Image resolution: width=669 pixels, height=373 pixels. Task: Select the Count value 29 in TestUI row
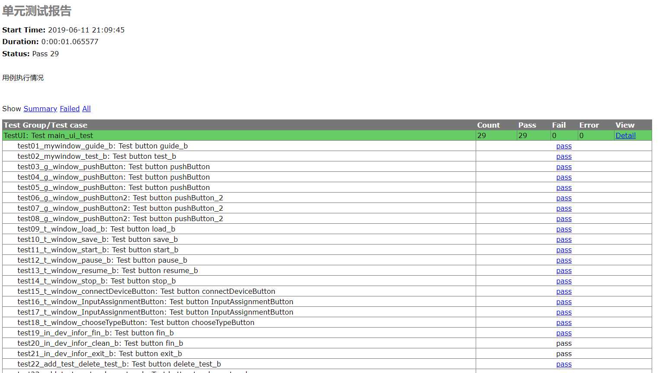(481, 135)
